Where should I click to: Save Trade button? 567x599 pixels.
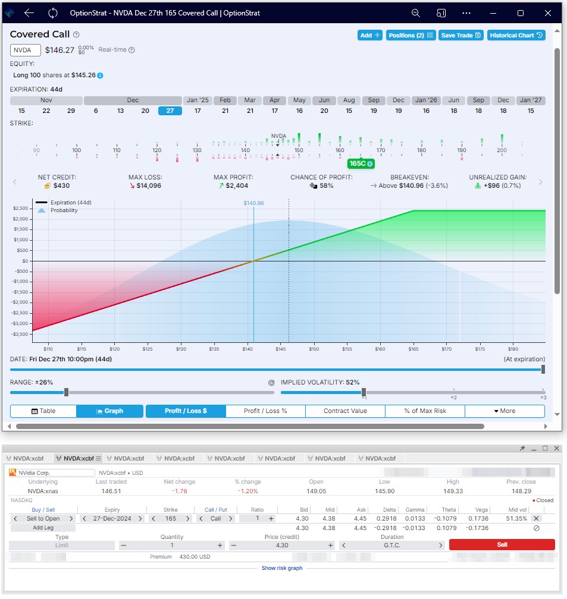[461, 35]
